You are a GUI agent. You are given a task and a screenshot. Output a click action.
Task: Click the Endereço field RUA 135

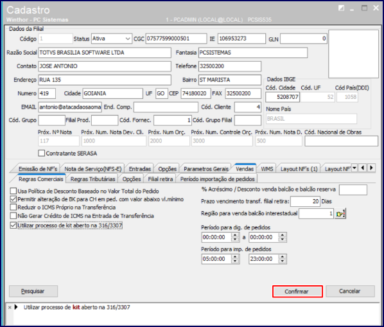[x=105, y=80]
